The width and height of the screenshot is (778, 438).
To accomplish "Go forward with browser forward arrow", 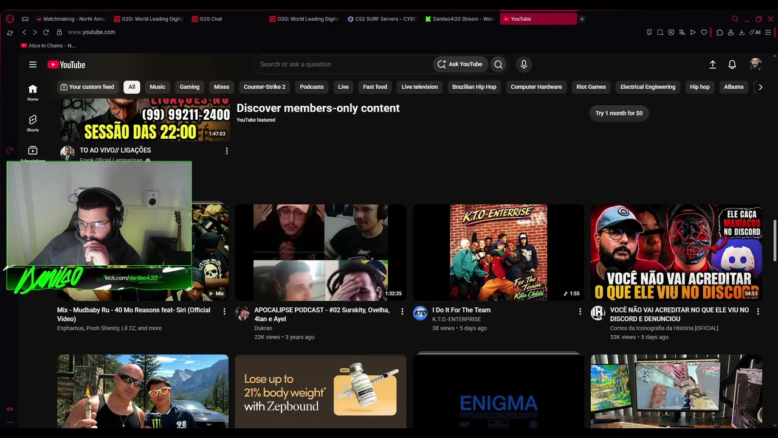I will pos(35,32).
